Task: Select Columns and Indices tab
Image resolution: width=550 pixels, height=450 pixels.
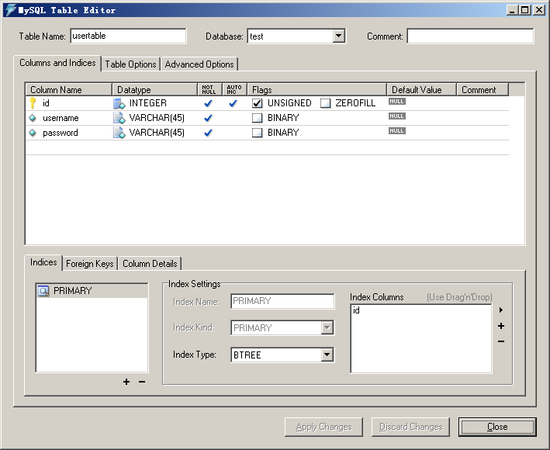Action: coord(57,63)
